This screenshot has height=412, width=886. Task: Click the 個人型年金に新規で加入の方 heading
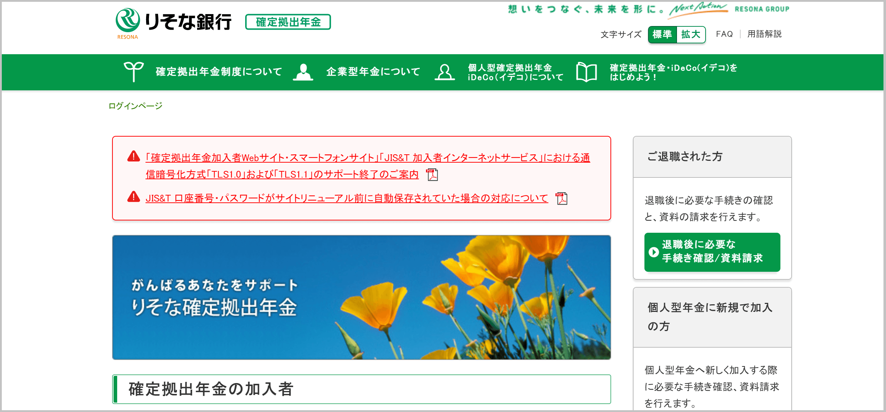point(710,317)
